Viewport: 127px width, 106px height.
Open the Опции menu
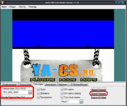(12, 7)
